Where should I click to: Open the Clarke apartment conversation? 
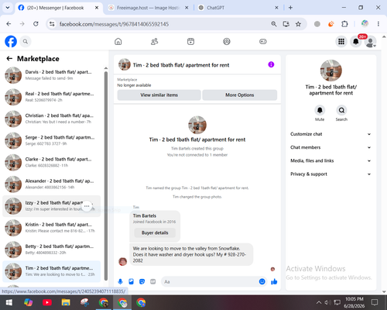[52, 162]
